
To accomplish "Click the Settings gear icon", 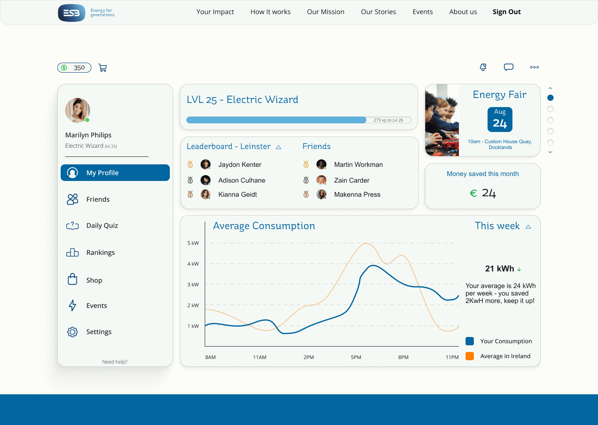I will tap(73, 332).
